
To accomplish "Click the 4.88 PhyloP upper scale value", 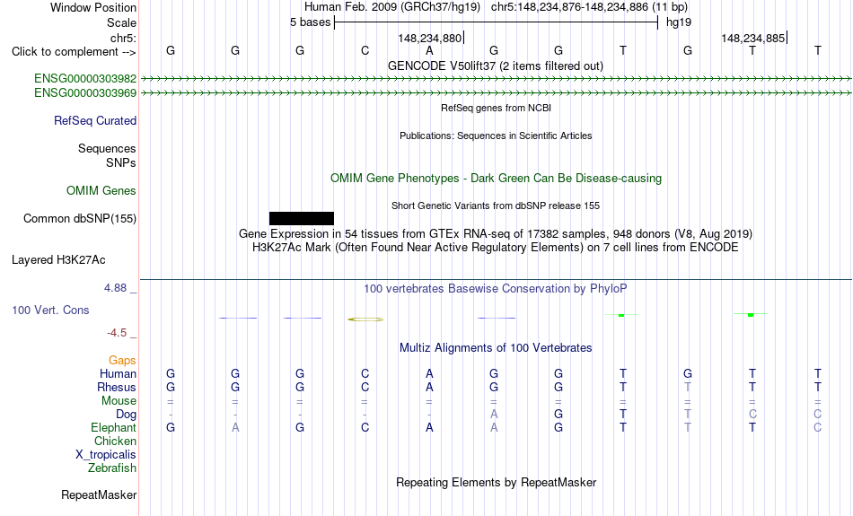I will 120,288.
